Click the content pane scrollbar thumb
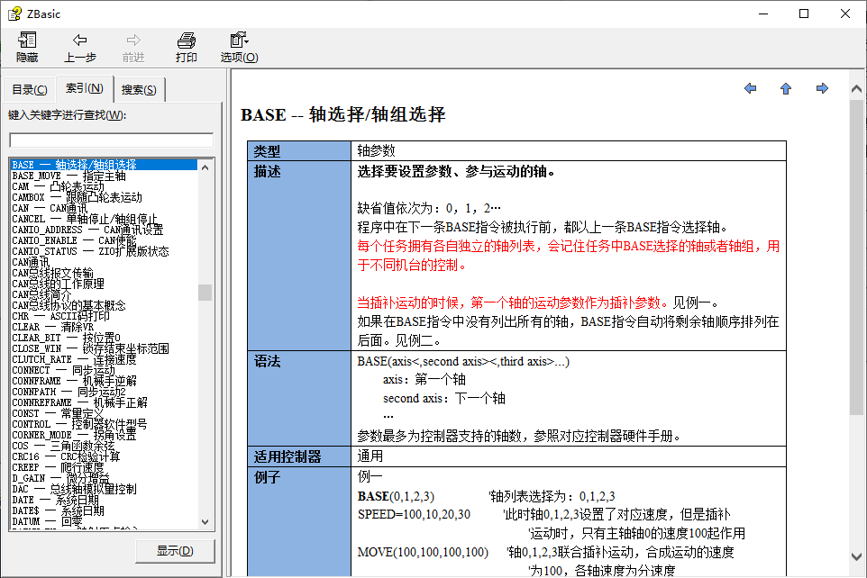The height and width of the screenshot is (578, 867). 856,257
